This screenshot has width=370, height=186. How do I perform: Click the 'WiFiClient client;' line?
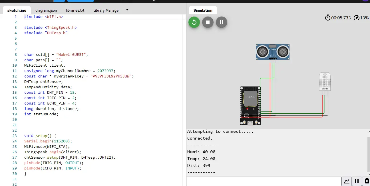click(x=45, y=66)
